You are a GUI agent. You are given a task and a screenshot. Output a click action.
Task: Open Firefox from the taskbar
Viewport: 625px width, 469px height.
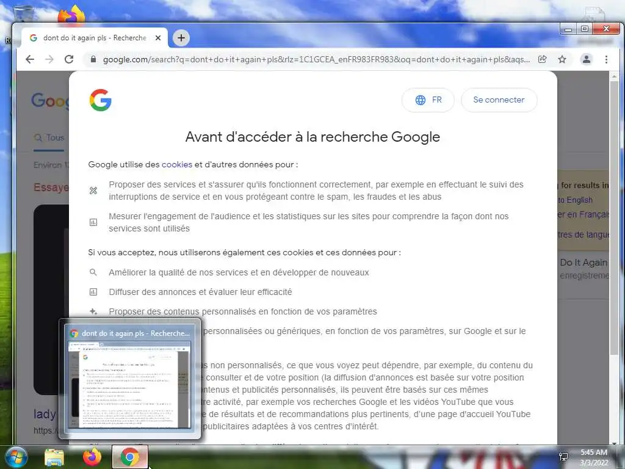(92, 457)
